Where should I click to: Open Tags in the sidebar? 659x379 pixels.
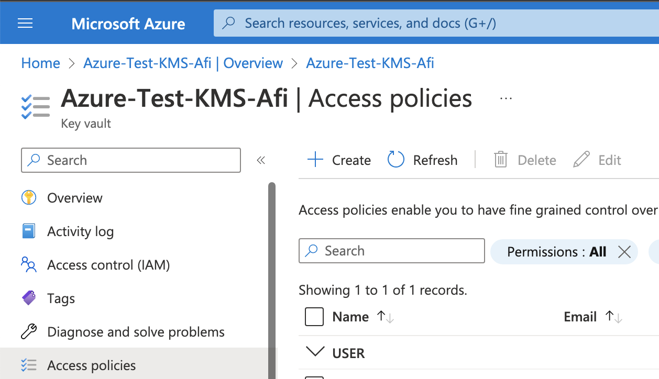tap(61, 298)
